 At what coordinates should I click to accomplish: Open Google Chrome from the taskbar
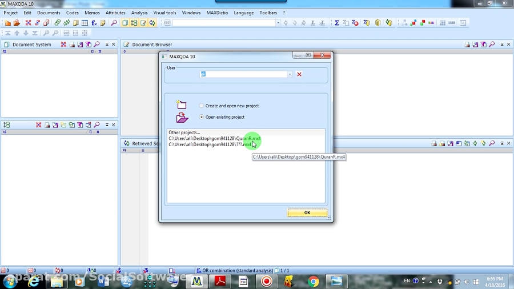(313, 282)
